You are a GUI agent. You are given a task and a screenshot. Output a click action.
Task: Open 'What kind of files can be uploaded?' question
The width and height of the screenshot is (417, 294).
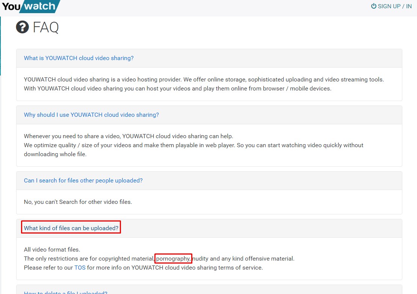(x=71, y=228)
